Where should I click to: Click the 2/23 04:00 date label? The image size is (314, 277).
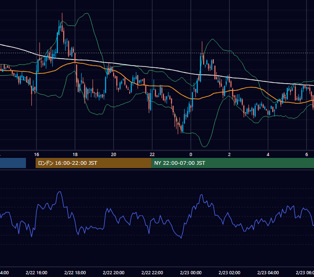[x=268, y=272]
